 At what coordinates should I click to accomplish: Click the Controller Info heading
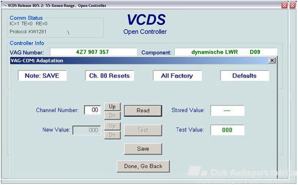pyautogui.click(x=27, y=43)
